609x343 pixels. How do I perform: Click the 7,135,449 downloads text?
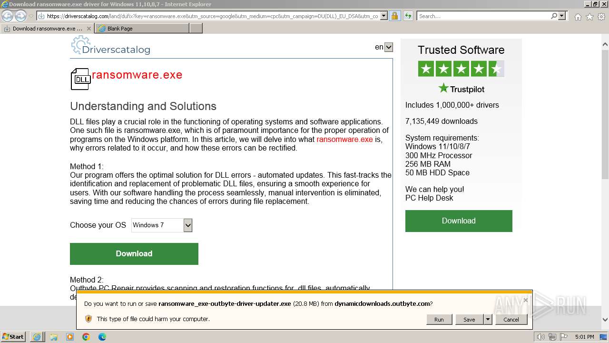tap(442, 121)
